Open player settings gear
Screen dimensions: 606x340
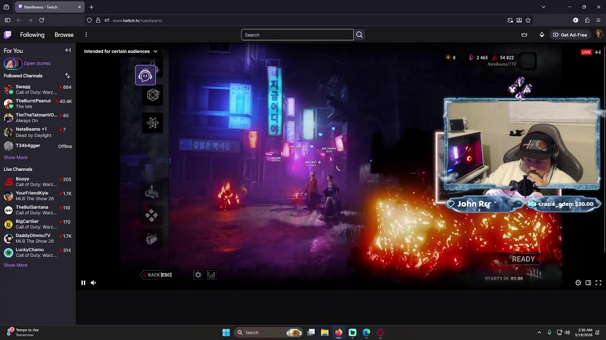(578, 283)
